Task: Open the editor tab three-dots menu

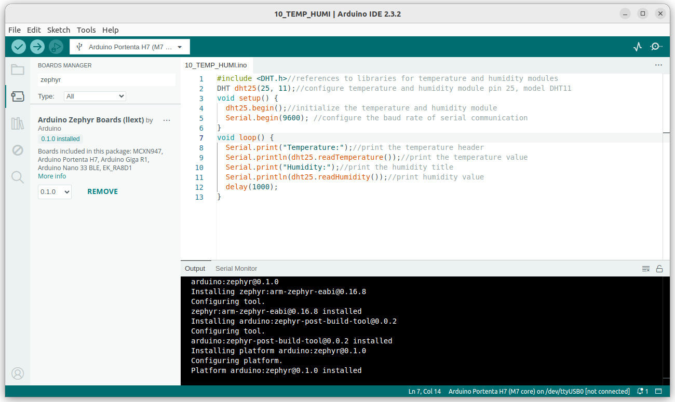Action: tap(658, 65)
